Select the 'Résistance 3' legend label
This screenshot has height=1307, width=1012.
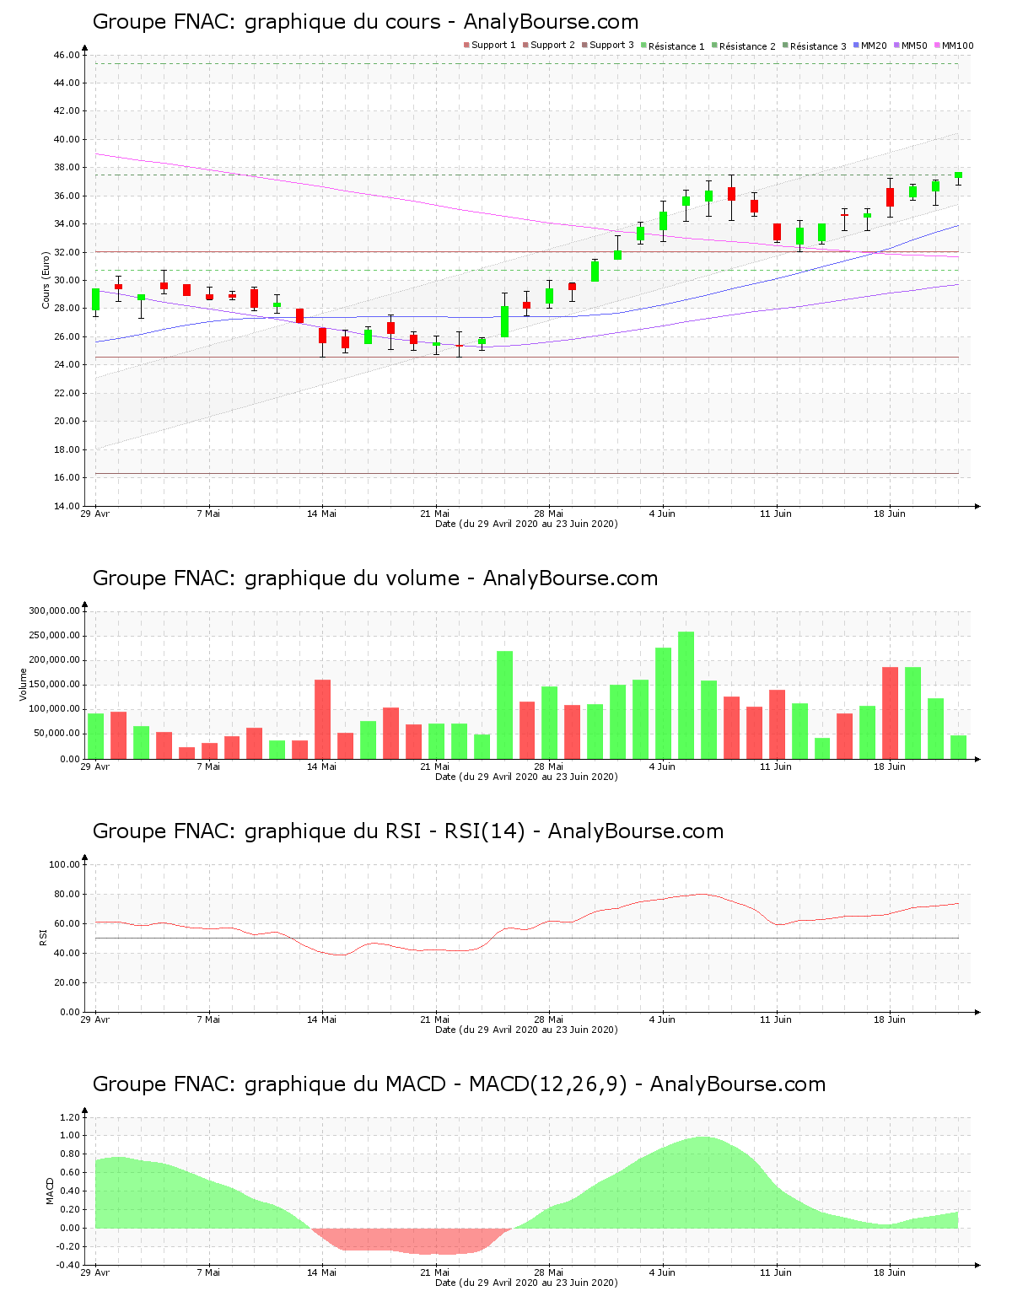click(818, 46)
